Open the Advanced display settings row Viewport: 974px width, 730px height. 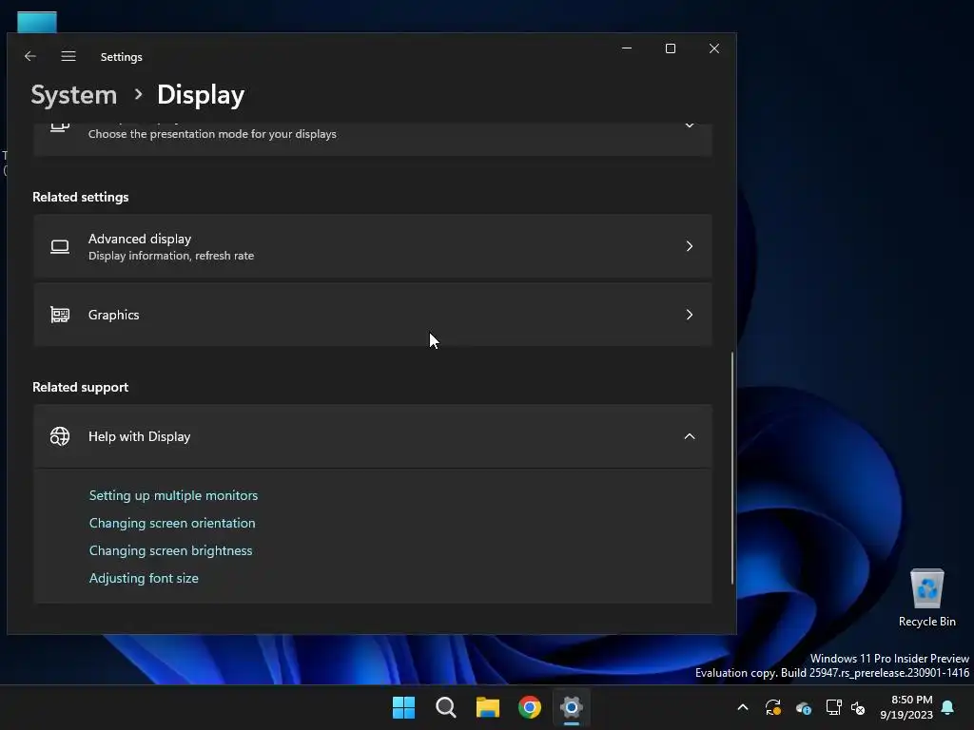point(373,246)
